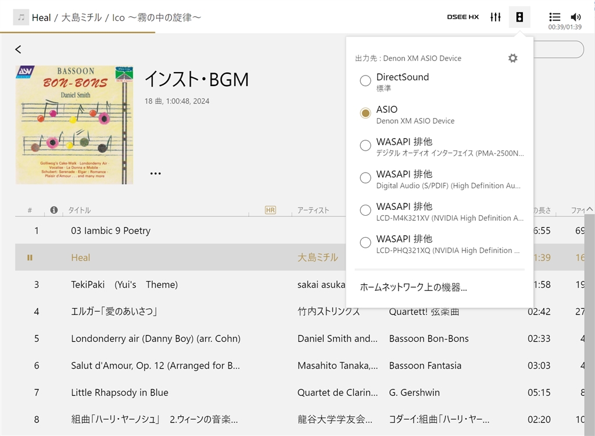The width and height of the screenshot is (595, 436).
Task: Select WASAPI exclusive PMA-2500N output
Action: pos(365,145)
